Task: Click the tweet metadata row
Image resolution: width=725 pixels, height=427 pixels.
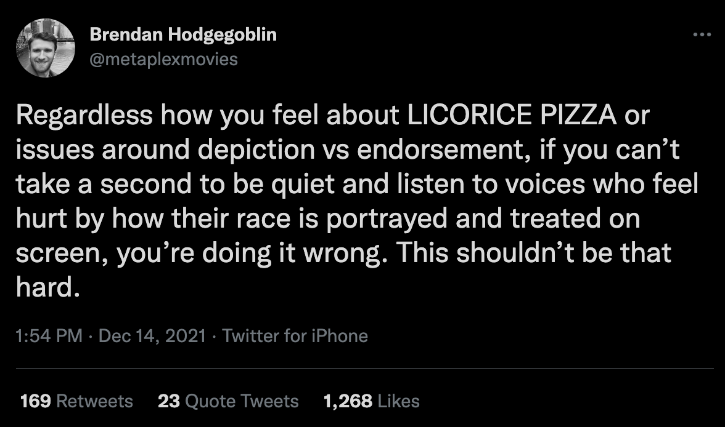Action: click(191, 336)
